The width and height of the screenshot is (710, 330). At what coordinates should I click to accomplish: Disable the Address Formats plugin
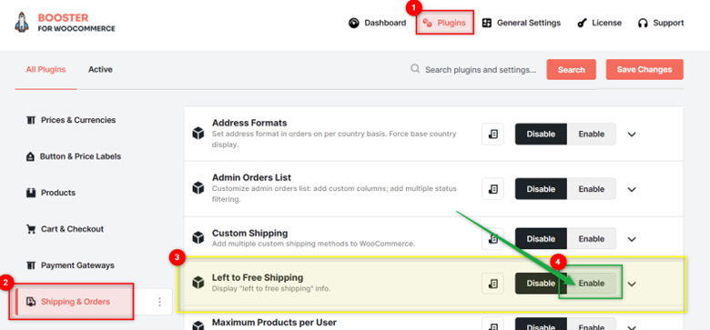coord(541,134)
